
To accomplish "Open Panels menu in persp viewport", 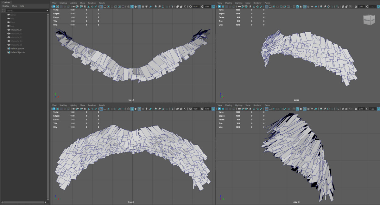I will (x=267, y=3).
